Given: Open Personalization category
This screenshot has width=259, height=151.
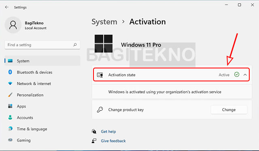Looking at the screenshot, I should (42, 95).
